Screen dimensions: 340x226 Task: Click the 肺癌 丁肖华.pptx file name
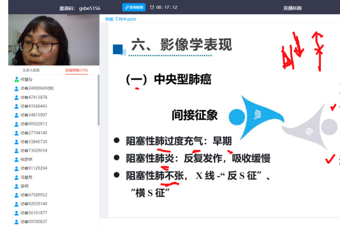(121, 19)
